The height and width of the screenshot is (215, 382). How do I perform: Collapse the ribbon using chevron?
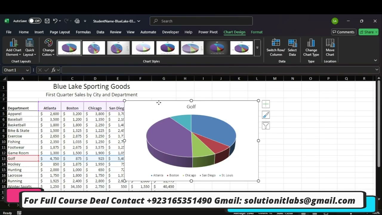tap(375, 60)
